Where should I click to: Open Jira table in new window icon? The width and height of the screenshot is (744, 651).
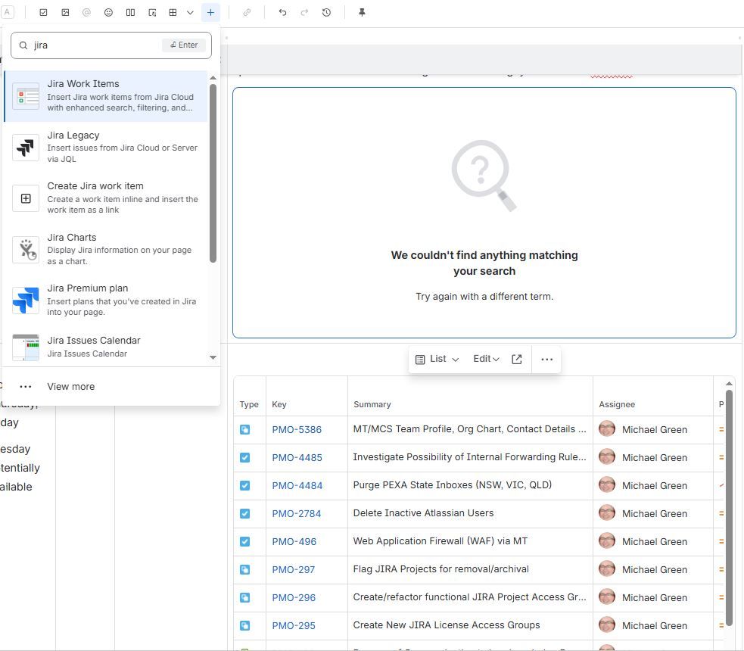(517, 360)
